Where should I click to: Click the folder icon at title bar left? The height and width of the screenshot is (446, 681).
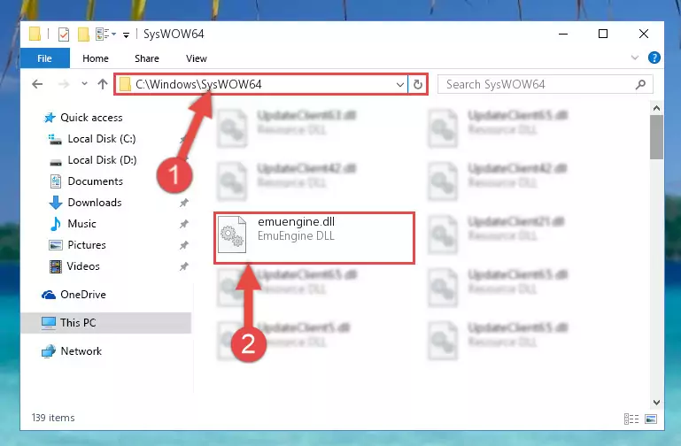35,34
